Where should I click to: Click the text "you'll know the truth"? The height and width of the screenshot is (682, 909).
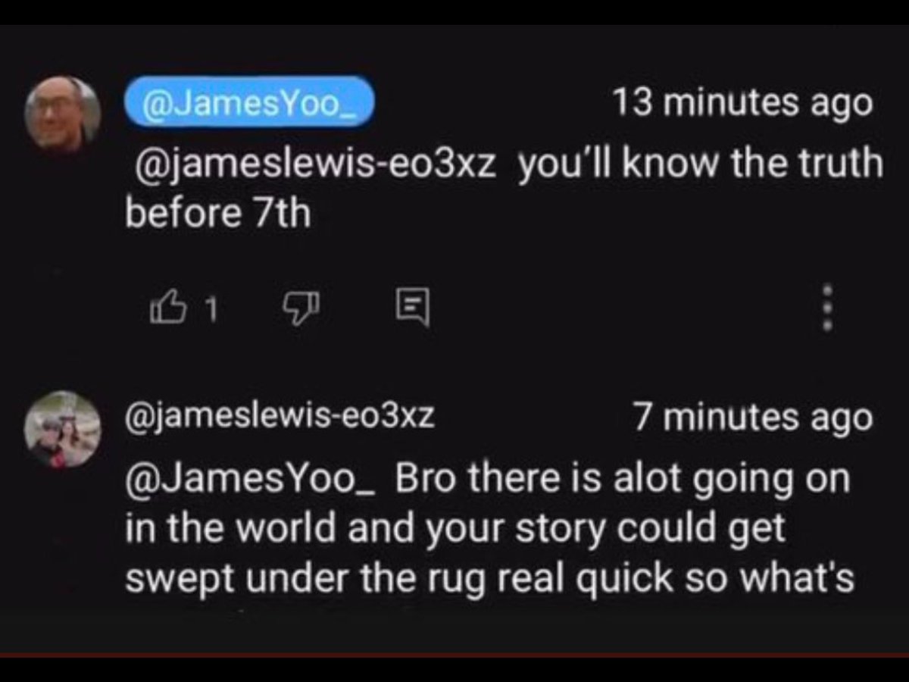pos(701,163)
